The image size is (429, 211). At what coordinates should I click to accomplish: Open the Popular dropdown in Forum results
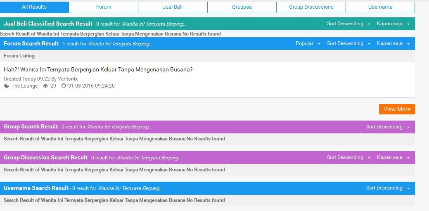click(308, 43)
